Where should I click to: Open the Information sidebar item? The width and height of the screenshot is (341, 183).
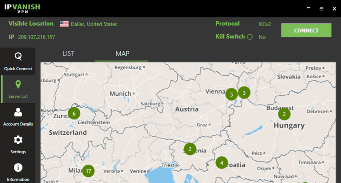click(x=18, y=172)
